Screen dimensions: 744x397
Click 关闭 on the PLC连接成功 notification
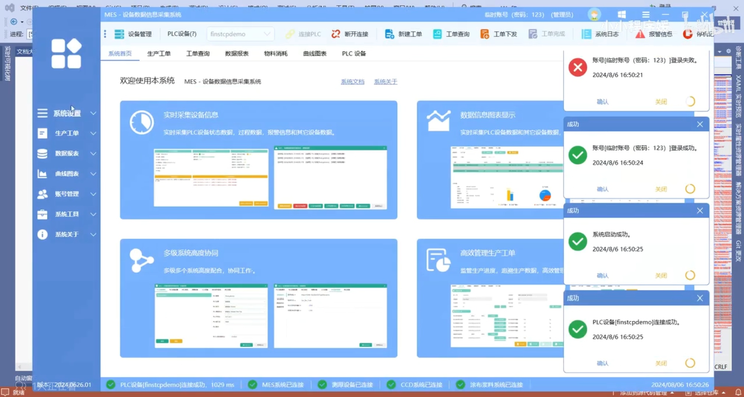[661, 363]
